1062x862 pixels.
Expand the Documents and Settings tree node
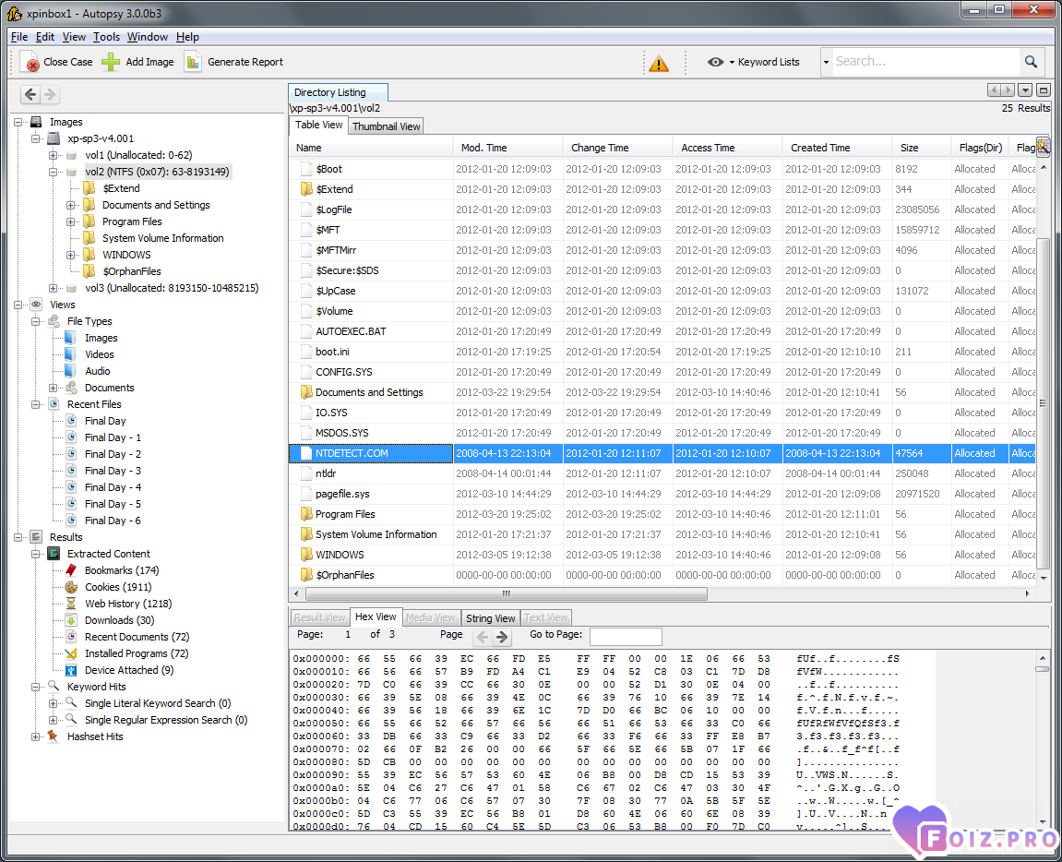click(70, 205)
